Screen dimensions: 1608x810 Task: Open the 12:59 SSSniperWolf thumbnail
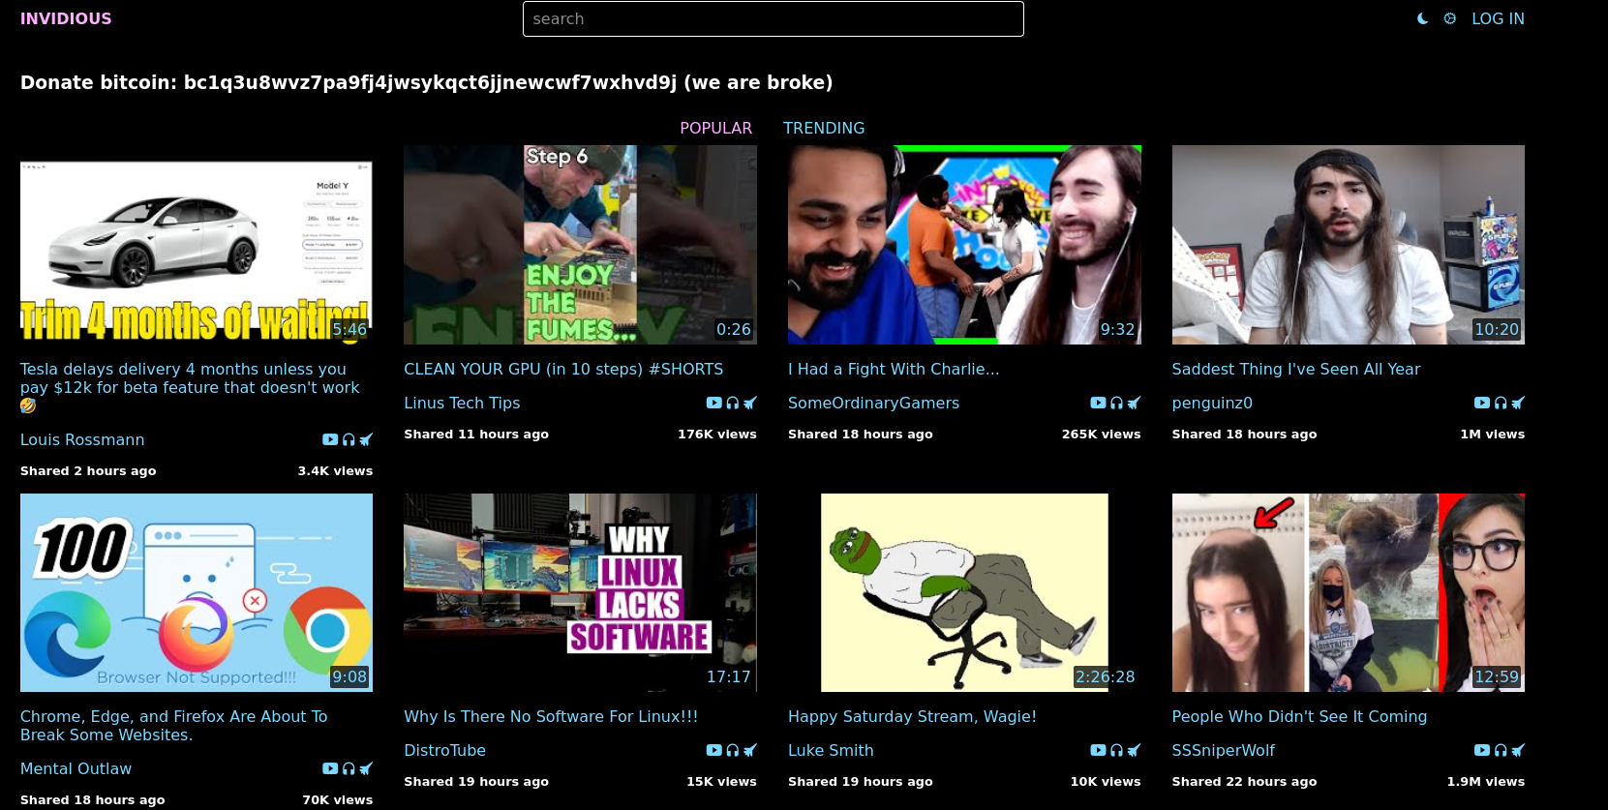coord(1348,592)
